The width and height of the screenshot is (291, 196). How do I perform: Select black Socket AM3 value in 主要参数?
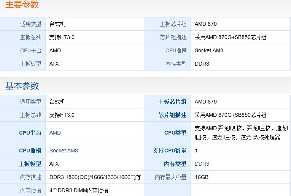tap(209, 51)
